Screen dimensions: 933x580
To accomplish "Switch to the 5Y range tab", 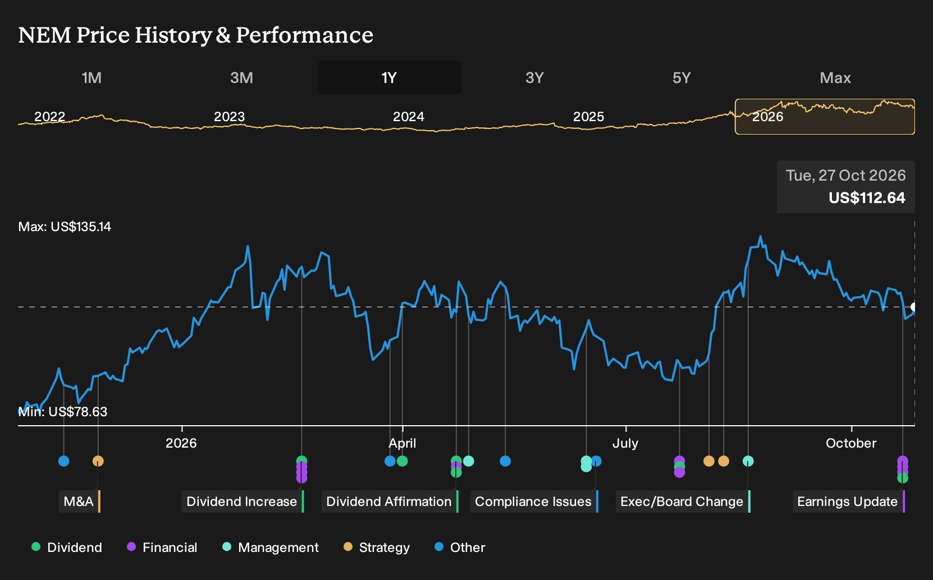I will [682, 77].
